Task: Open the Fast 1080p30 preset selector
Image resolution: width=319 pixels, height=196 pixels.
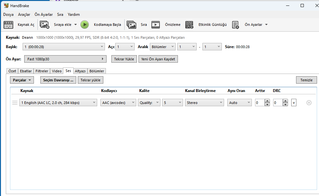Action: (x=65, y=59)
